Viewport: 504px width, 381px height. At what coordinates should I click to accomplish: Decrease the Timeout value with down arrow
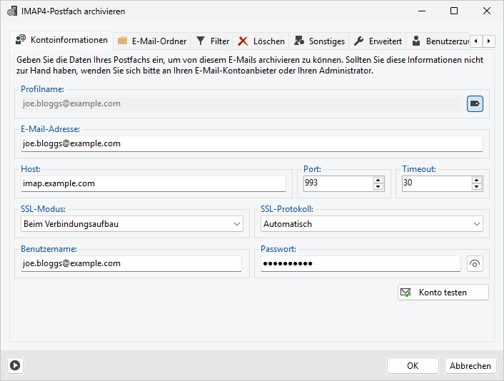coord(477,187)
